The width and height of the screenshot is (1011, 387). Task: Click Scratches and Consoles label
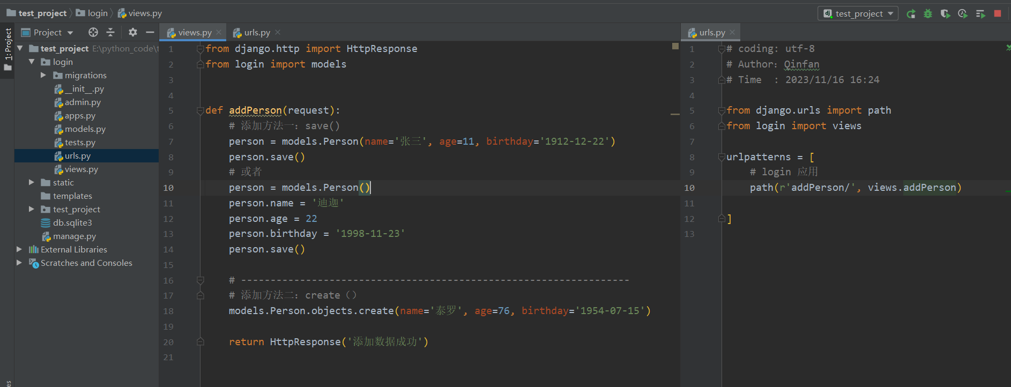(86, 263)
